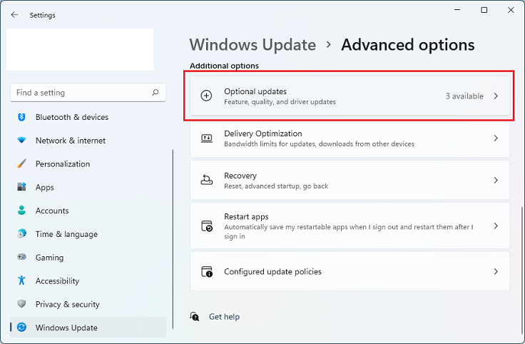Click the Get help link
This screenshot has width=525, height=344.
click(224, 317)
